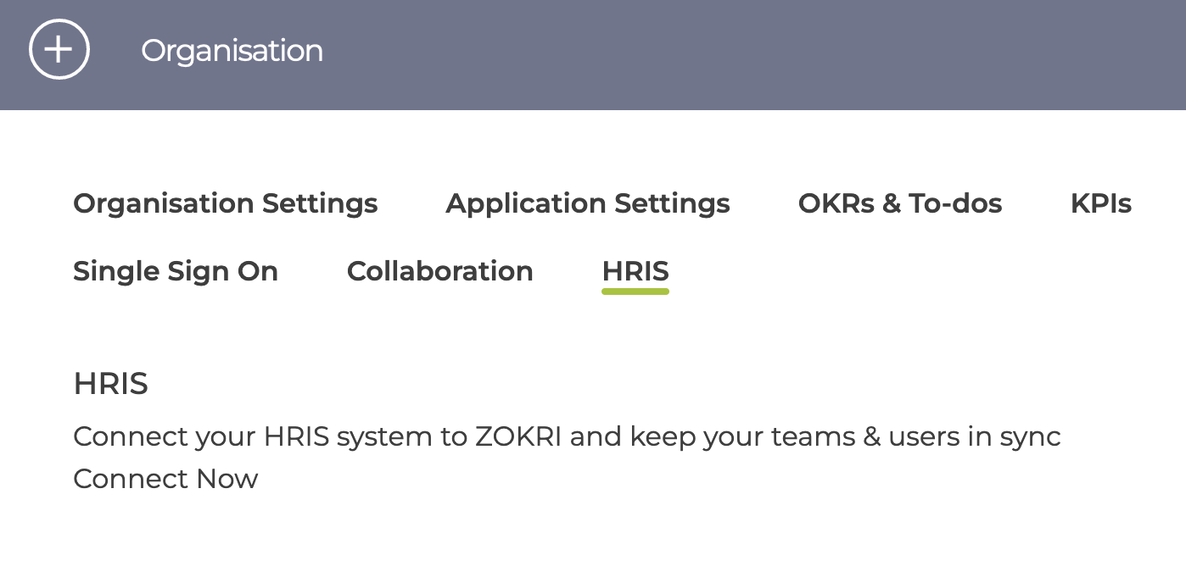
Task: Go to the KPIs tab
Action: [x=1101, y=203]
